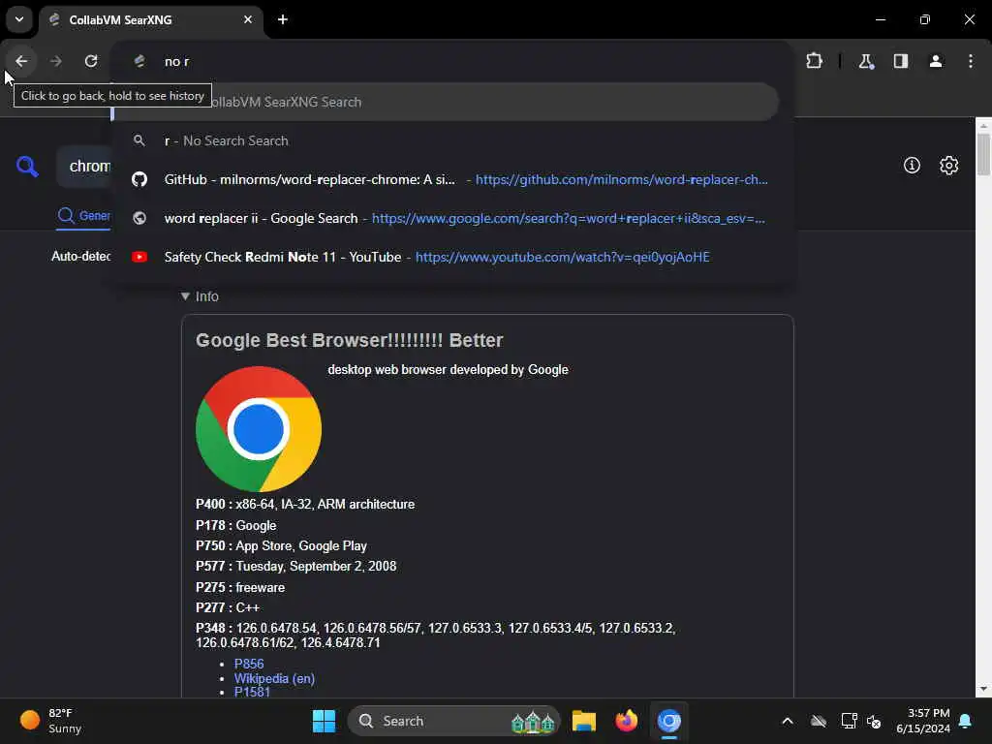Open the profile avatar icon
The image size is (992, 744).
936,61
